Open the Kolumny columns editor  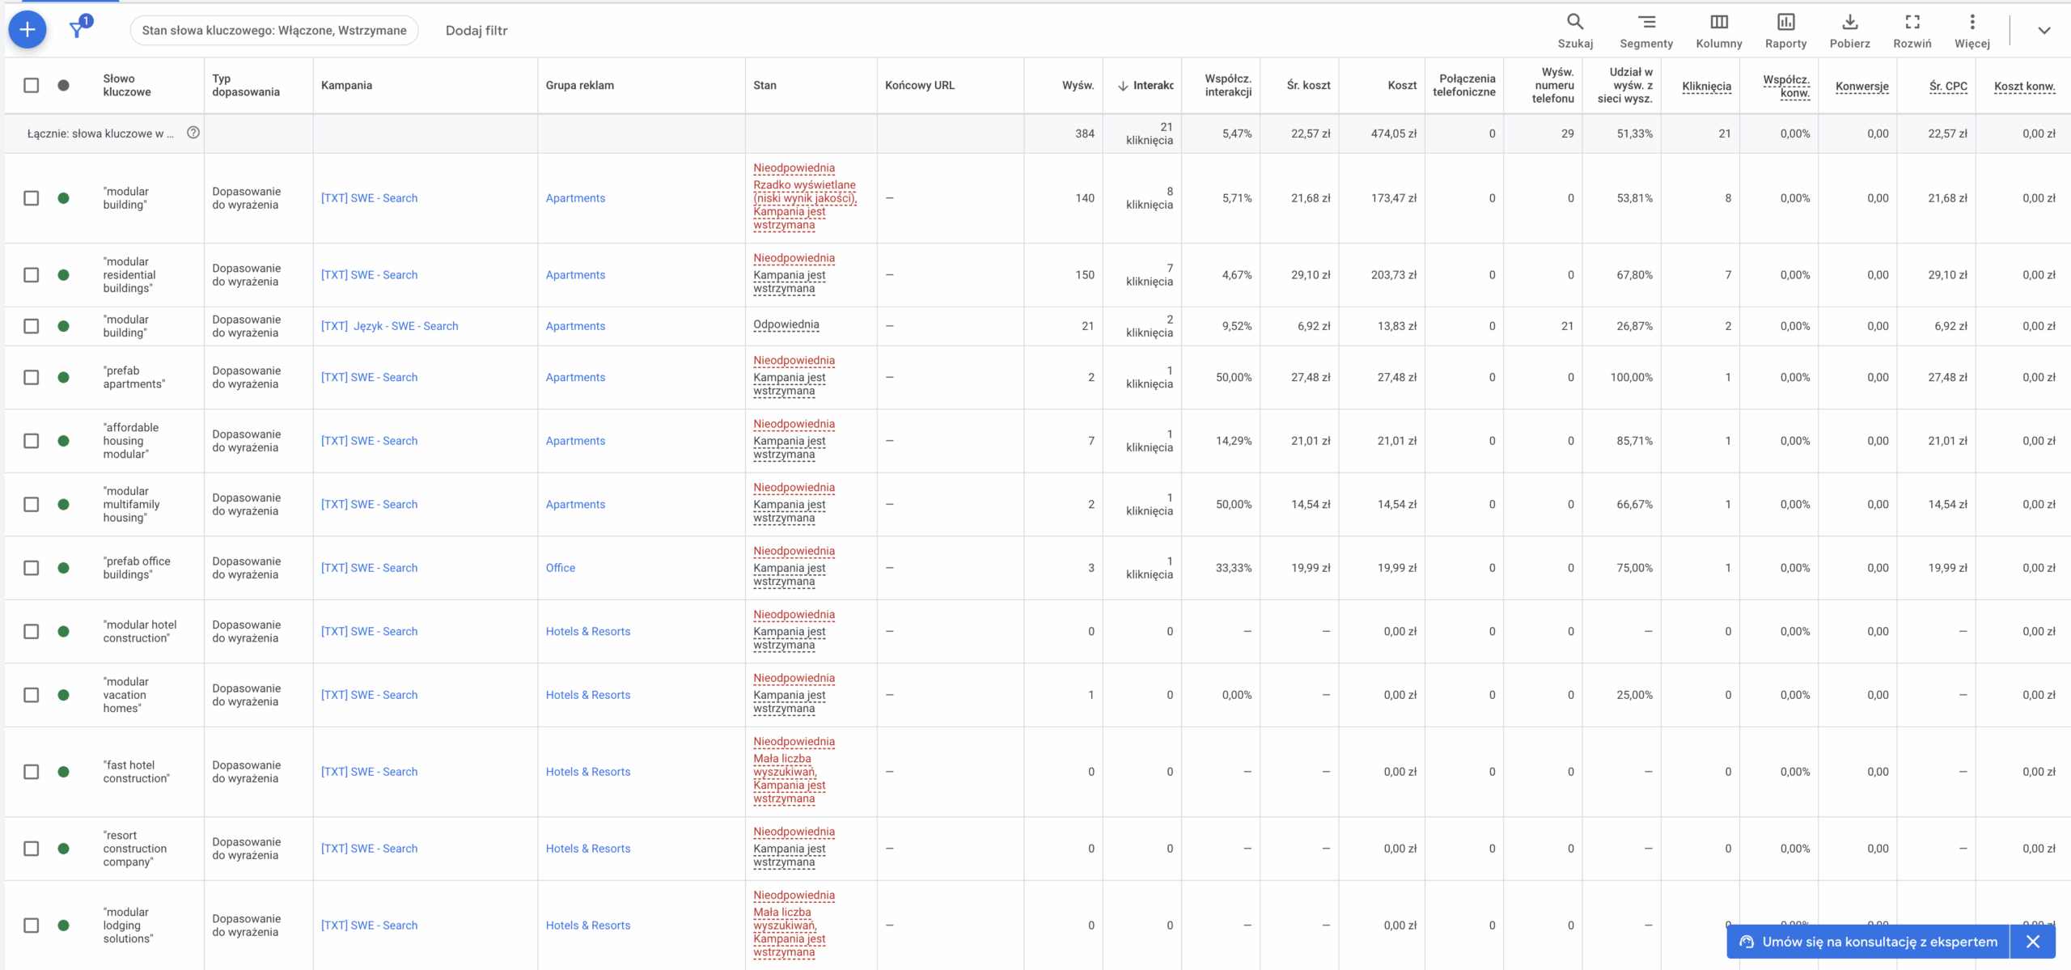pyautogui.click(x=1719, y=31)
